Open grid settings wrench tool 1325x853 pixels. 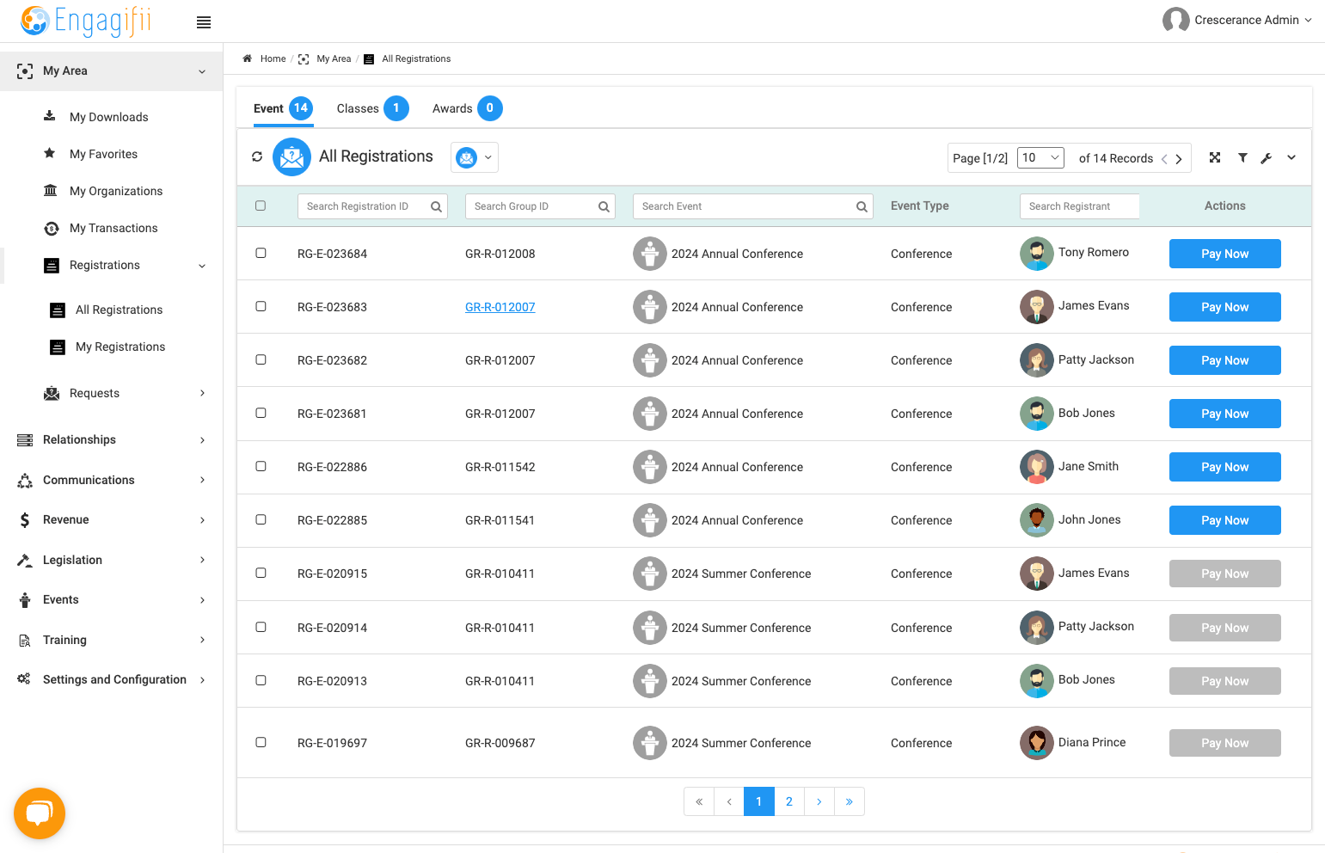[x=1267, y=158]
